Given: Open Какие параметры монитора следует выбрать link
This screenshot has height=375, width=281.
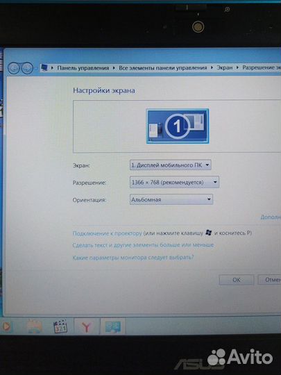Looking at the screenshot, I should point(133,258).
